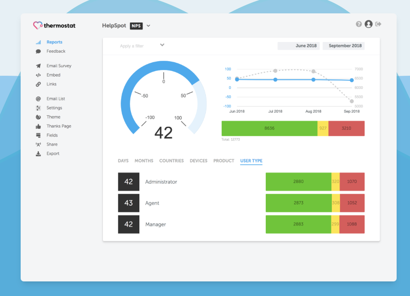Open the June 2018 start date picker
Image resolution: width=410 pixels, height=296 pixels.
[x=299, y=46]
